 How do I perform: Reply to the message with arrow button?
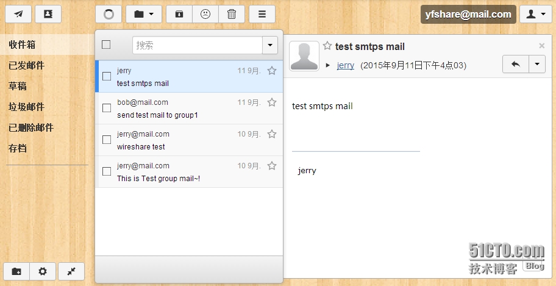point(516,64)
